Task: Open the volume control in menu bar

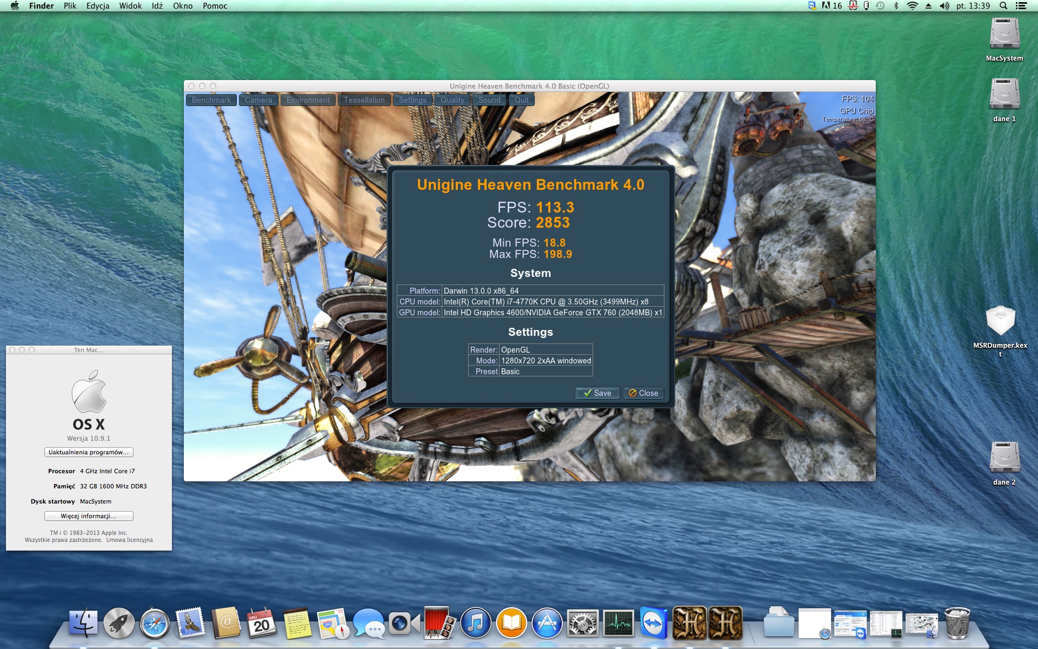Action: pos(944,6)
